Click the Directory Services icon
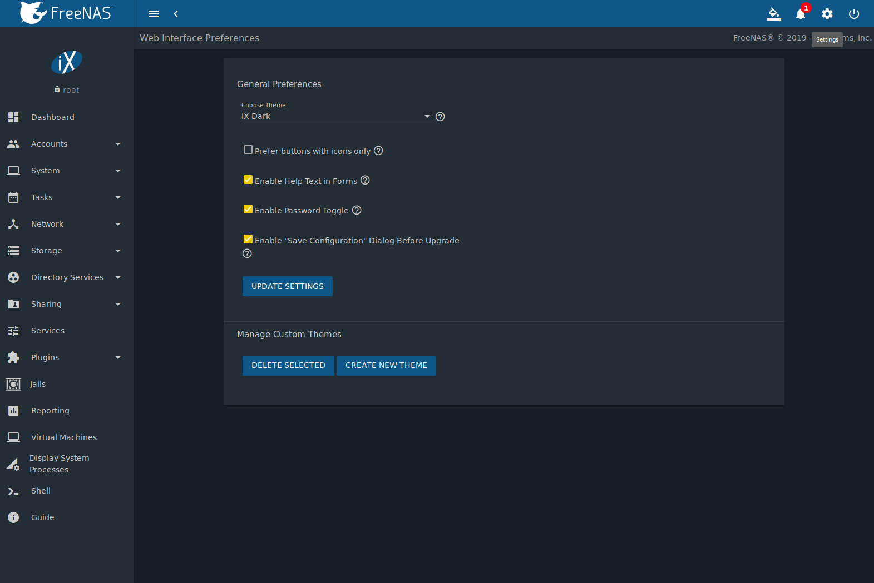Screen dimensions: 874x583 tap(13, 277)
